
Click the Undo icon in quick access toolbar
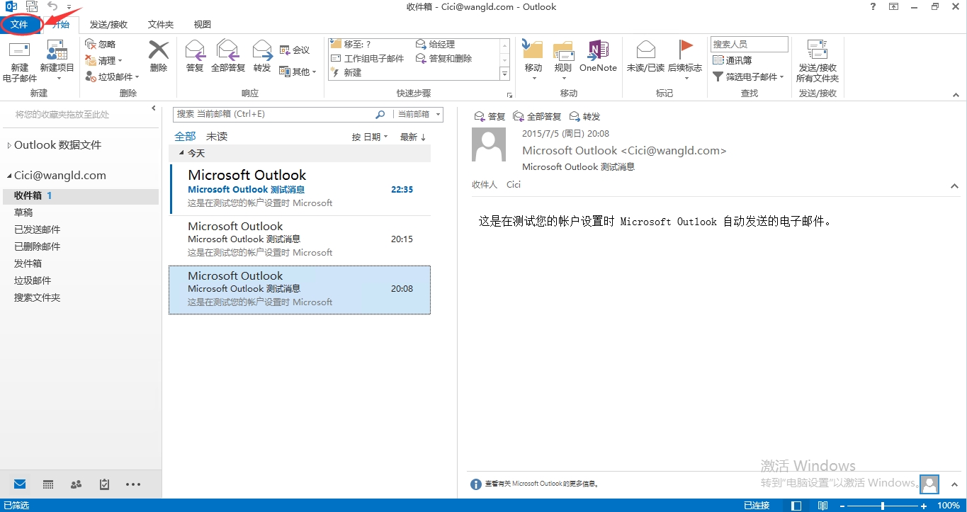(52, 6)
